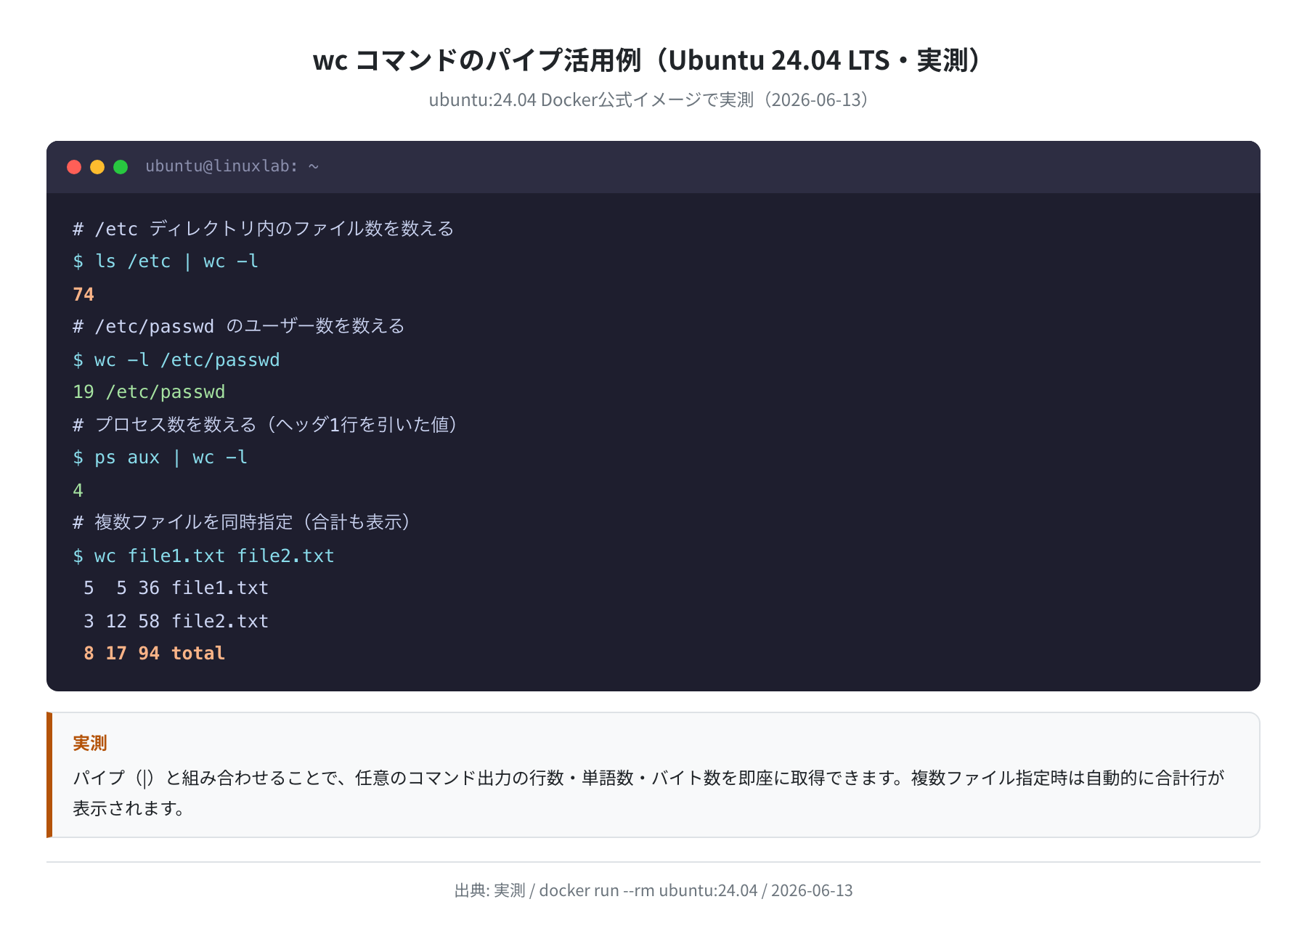Select the terminal title ubuntu@linuxlab: ~
Image resolution: width=1307 pixels, height=931 pixels.
pyautogui.click(x=232, y=166)
